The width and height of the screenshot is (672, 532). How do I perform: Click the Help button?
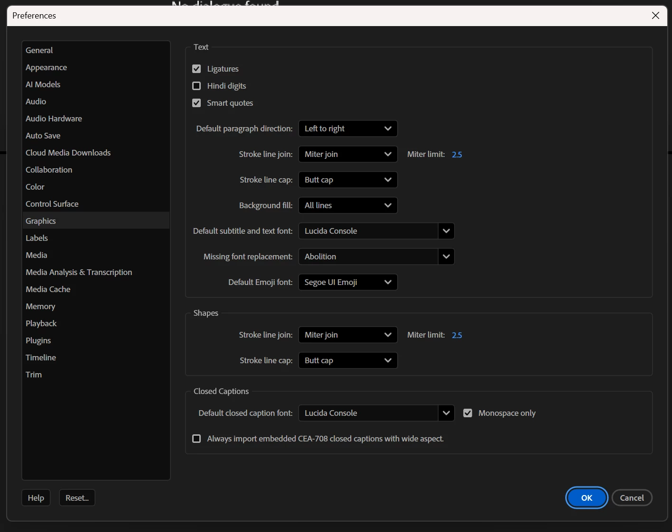click(x=36, y=498)
